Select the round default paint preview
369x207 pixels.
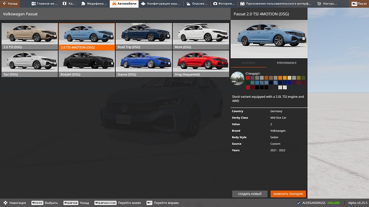tap(237, 78)
